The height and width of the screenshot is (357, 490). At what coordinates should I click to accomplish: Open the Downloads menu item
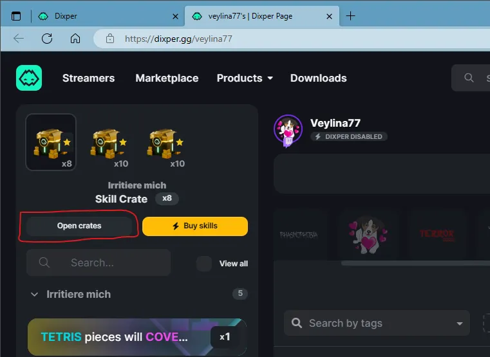click(x=319, y=78)
